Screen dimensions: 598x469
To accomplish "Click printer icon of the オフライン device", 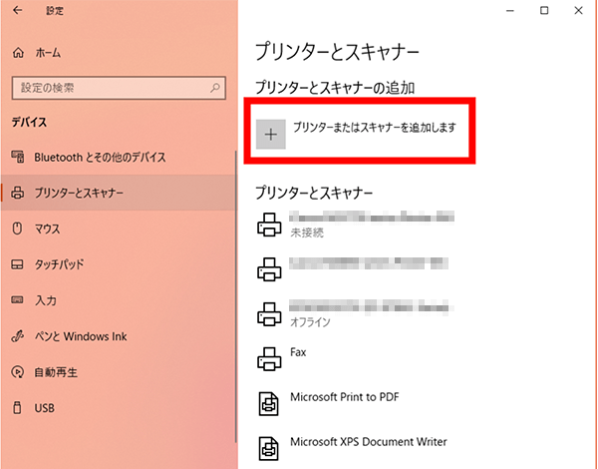I will pyautogui.click(x=269, y=314).
